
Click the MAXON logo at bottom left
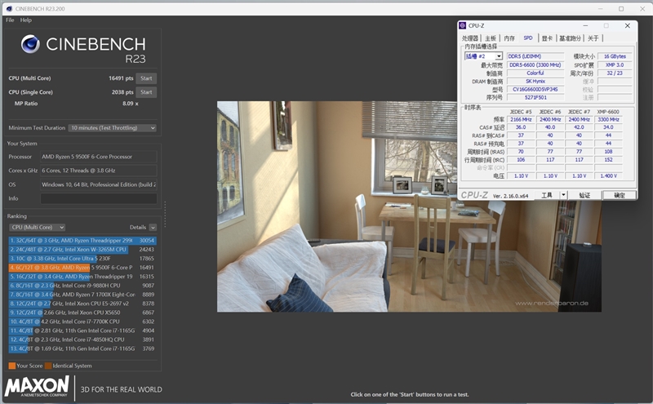(x=38, y=385)
